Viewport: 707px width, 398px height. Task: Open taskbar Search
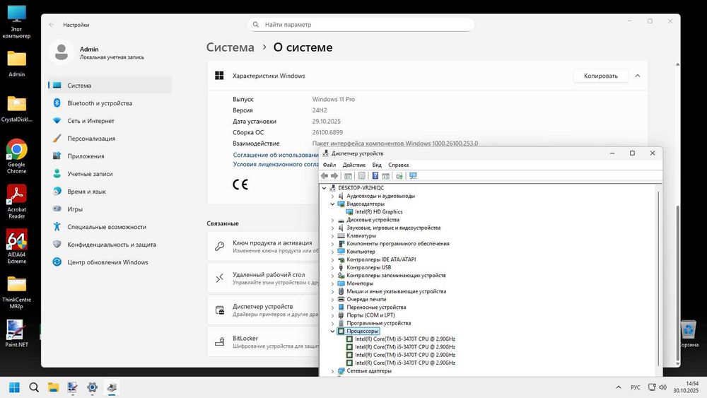(x=34, y=387)
